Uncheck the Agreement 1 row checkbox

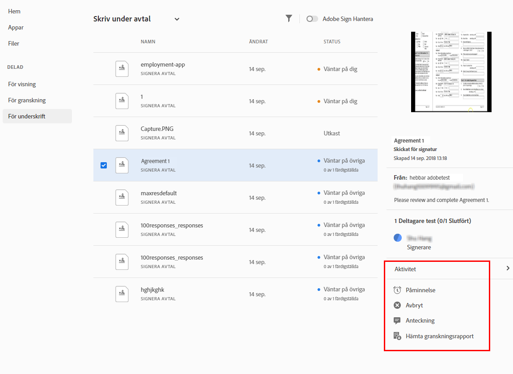coord(104,165)
